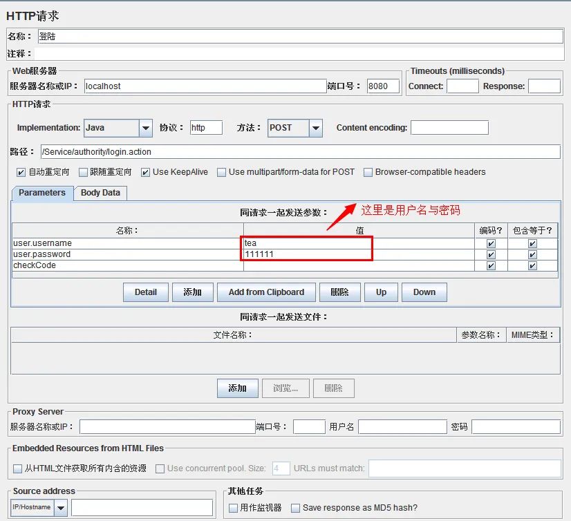Click the 浏览 button in file section
The image size is (571, 521).
285,388
